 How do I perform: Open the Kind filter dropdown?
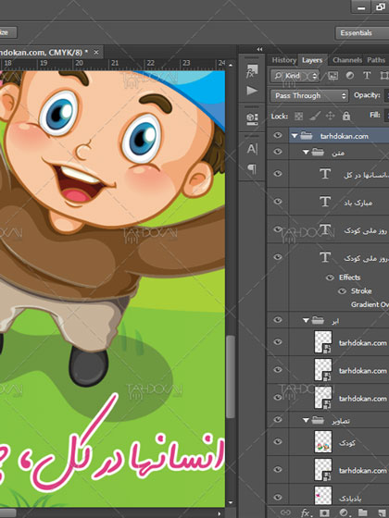[295, 76]
